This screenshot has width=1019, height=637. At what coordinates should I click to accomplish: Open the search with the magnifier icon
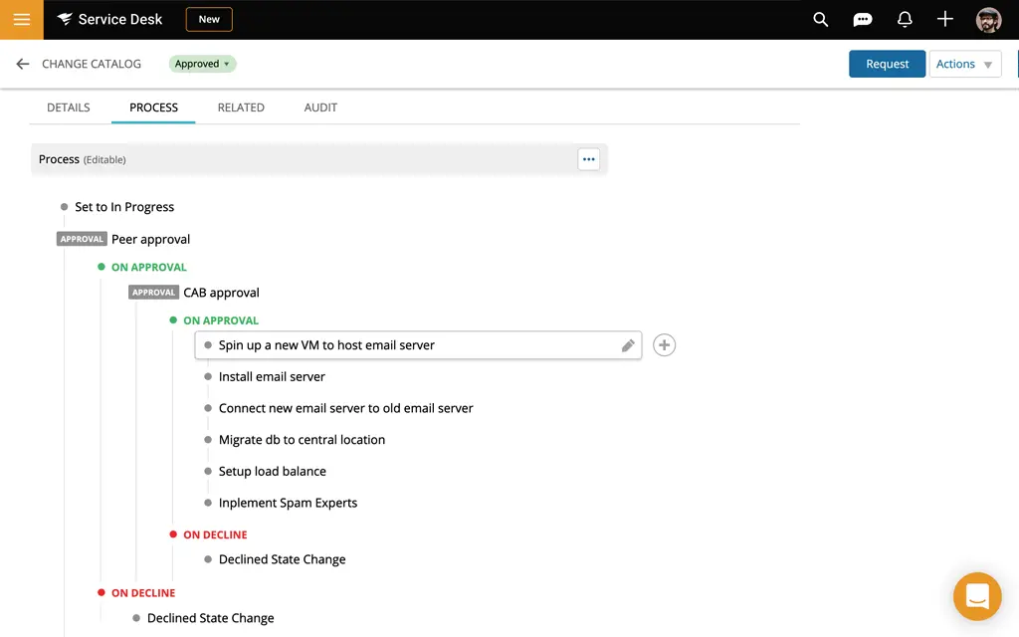point(820,19)
